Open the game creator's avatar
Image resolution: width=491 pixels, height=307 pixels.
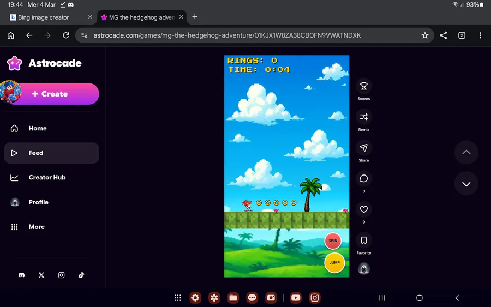click(x=363, y=268)
